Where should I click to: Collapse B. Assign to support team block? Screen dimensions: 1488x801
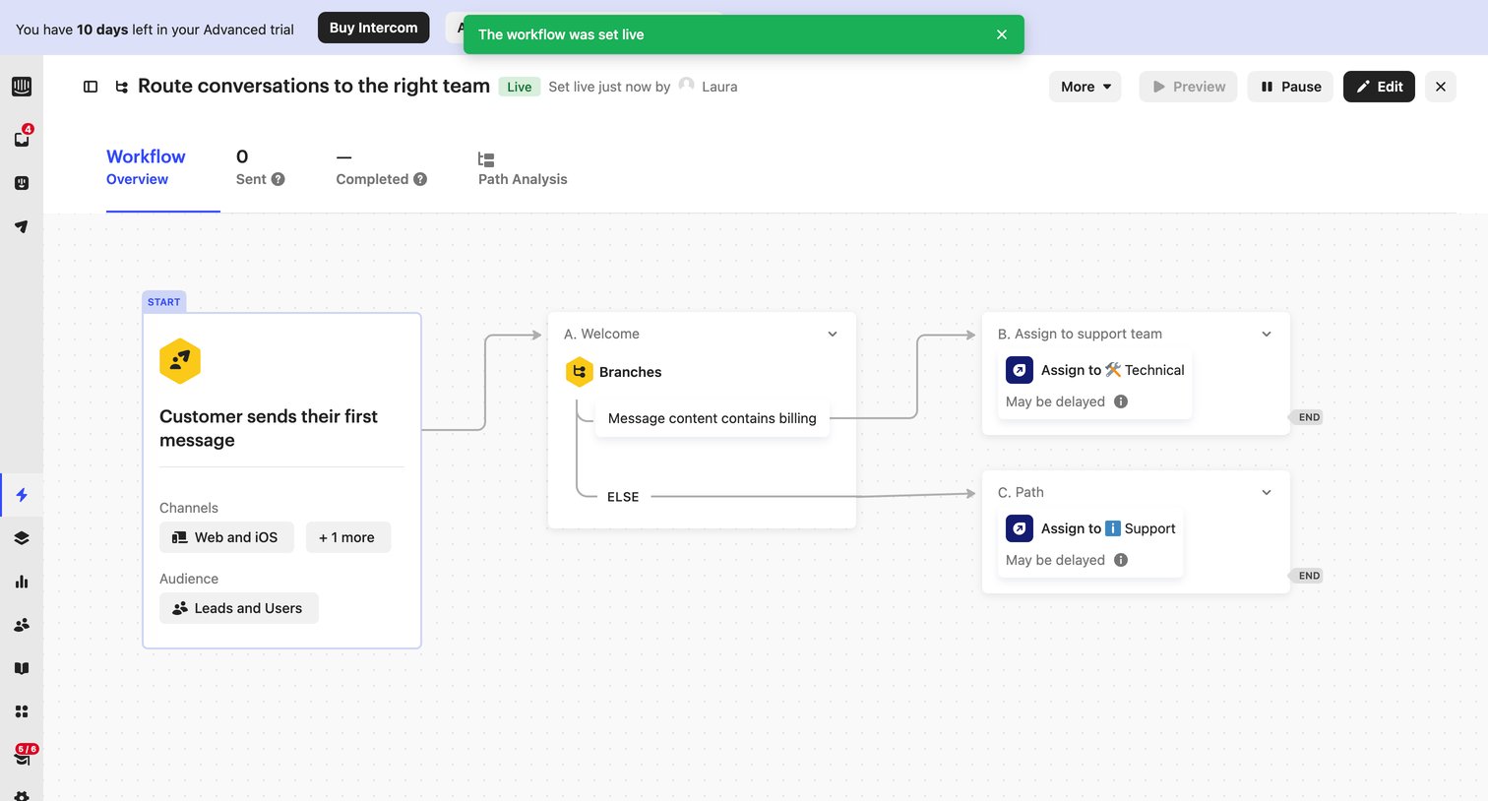coord(1267,335)
